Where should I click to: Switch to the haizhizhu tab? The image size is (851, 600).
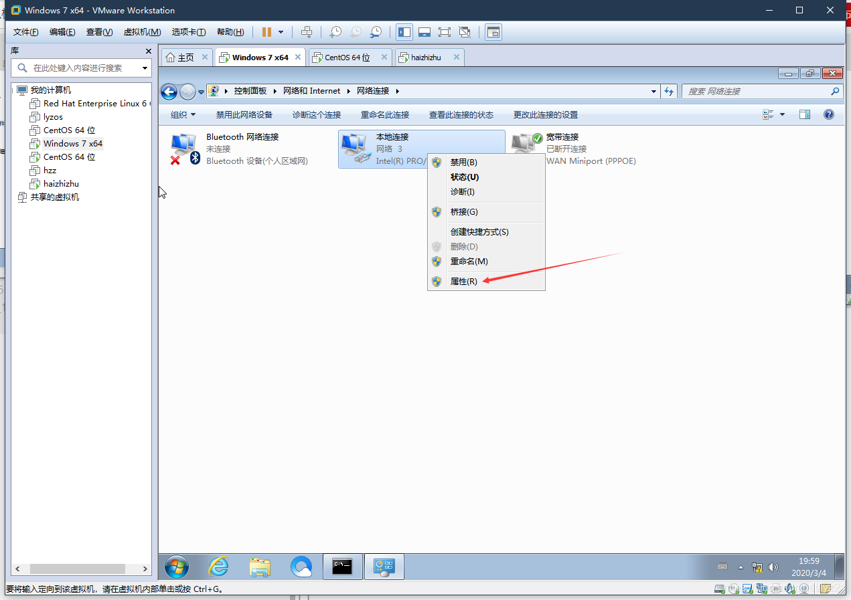[x=426, y=58]
